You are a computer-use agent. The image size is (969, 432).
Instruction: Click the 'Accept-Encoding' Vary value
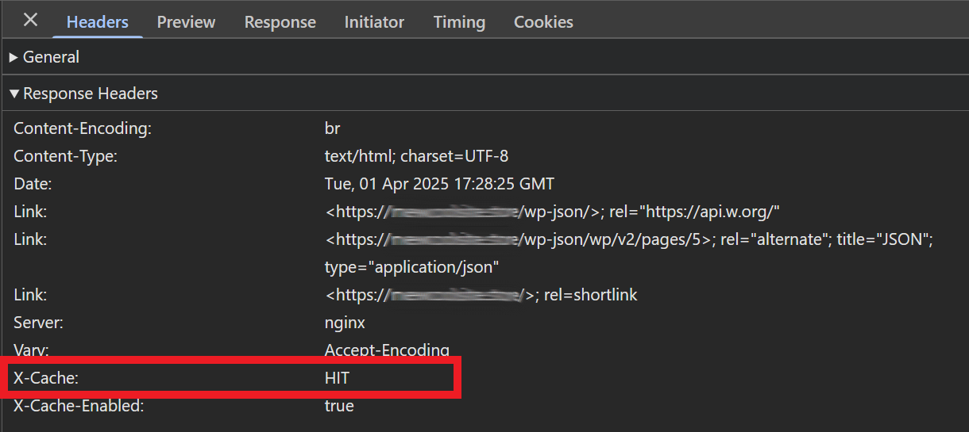click(387, 350)
